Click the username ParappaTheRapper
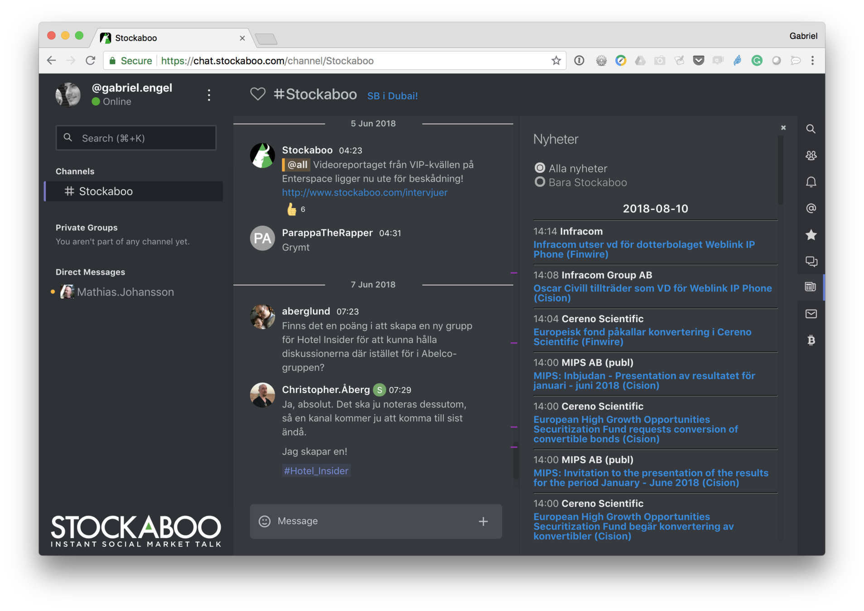The image size is (864, 611). click(x=327, y=233)
